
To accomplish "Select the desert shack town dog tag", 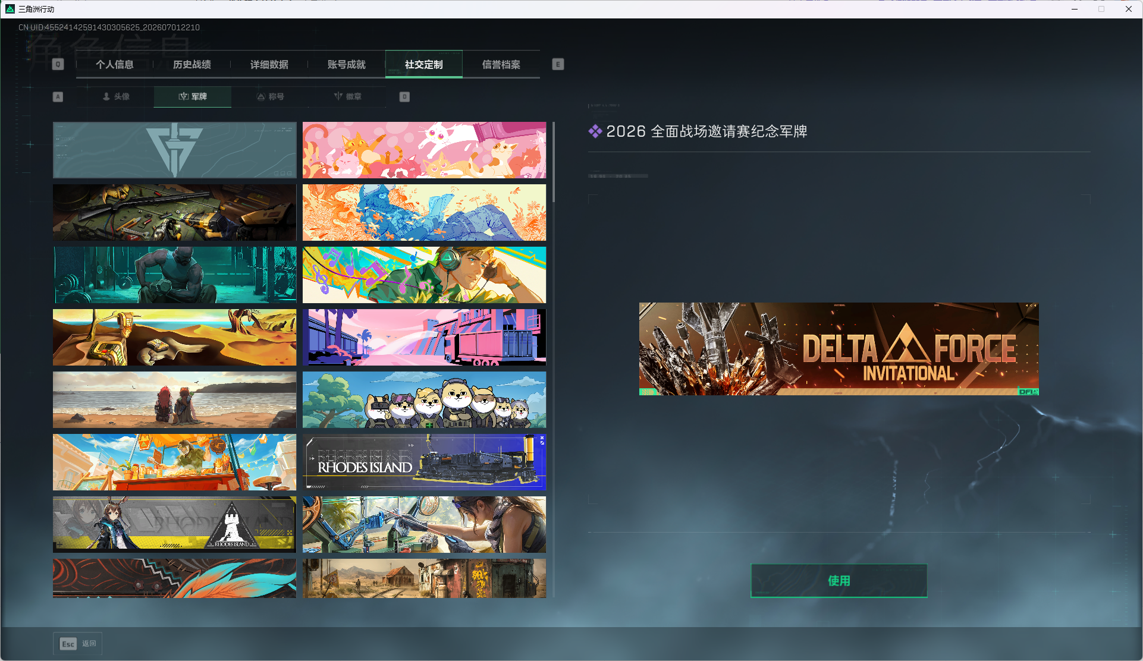I will (424, 578).
